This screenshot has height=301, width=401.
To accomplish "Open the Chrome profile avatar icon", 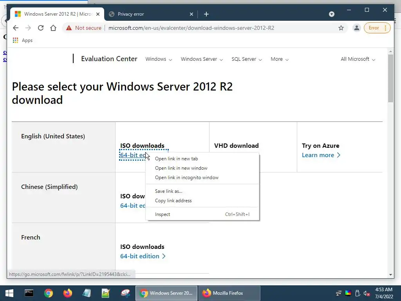I will (x=356, y=28).
